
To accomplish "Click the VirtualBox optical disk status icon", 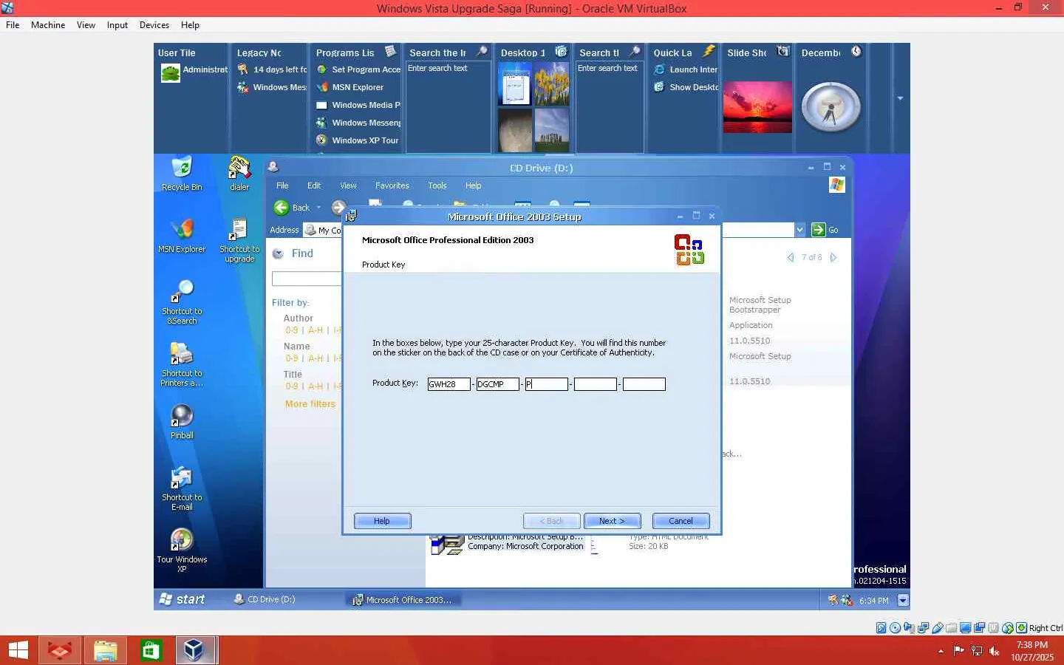I will pos(896,628).
